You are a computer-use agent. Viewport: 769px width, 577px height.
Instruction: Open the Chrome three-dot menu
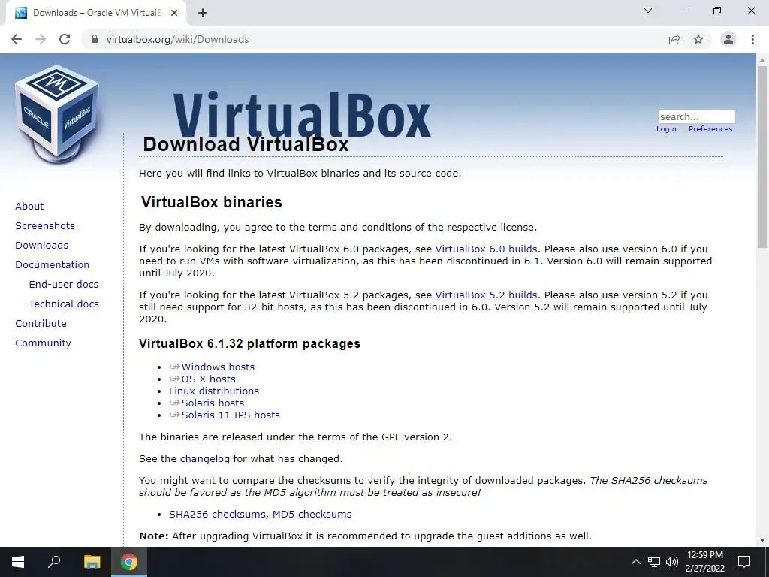coord(752,39)
